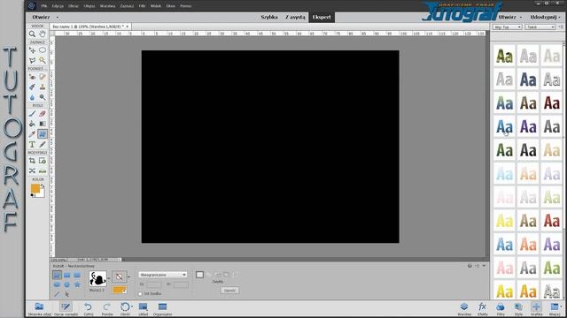567x318 pixels.
Task: Open the Edycja menu
Action: (58, 6)
